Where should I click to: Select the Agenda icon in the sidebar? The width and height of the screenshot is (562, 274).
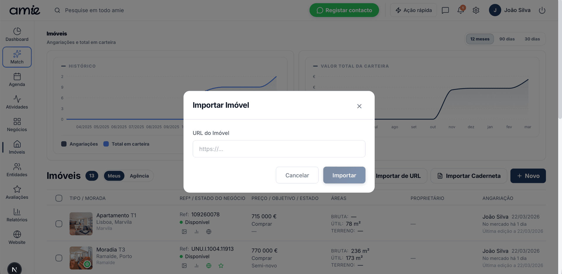pyautogui.click(x=17, y=79)
